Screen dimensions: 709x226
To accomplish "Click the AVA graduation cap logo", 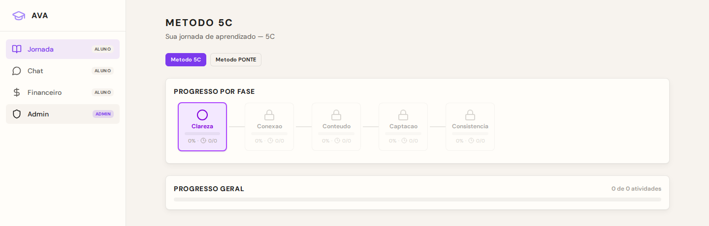I will (x=19, y=16).
